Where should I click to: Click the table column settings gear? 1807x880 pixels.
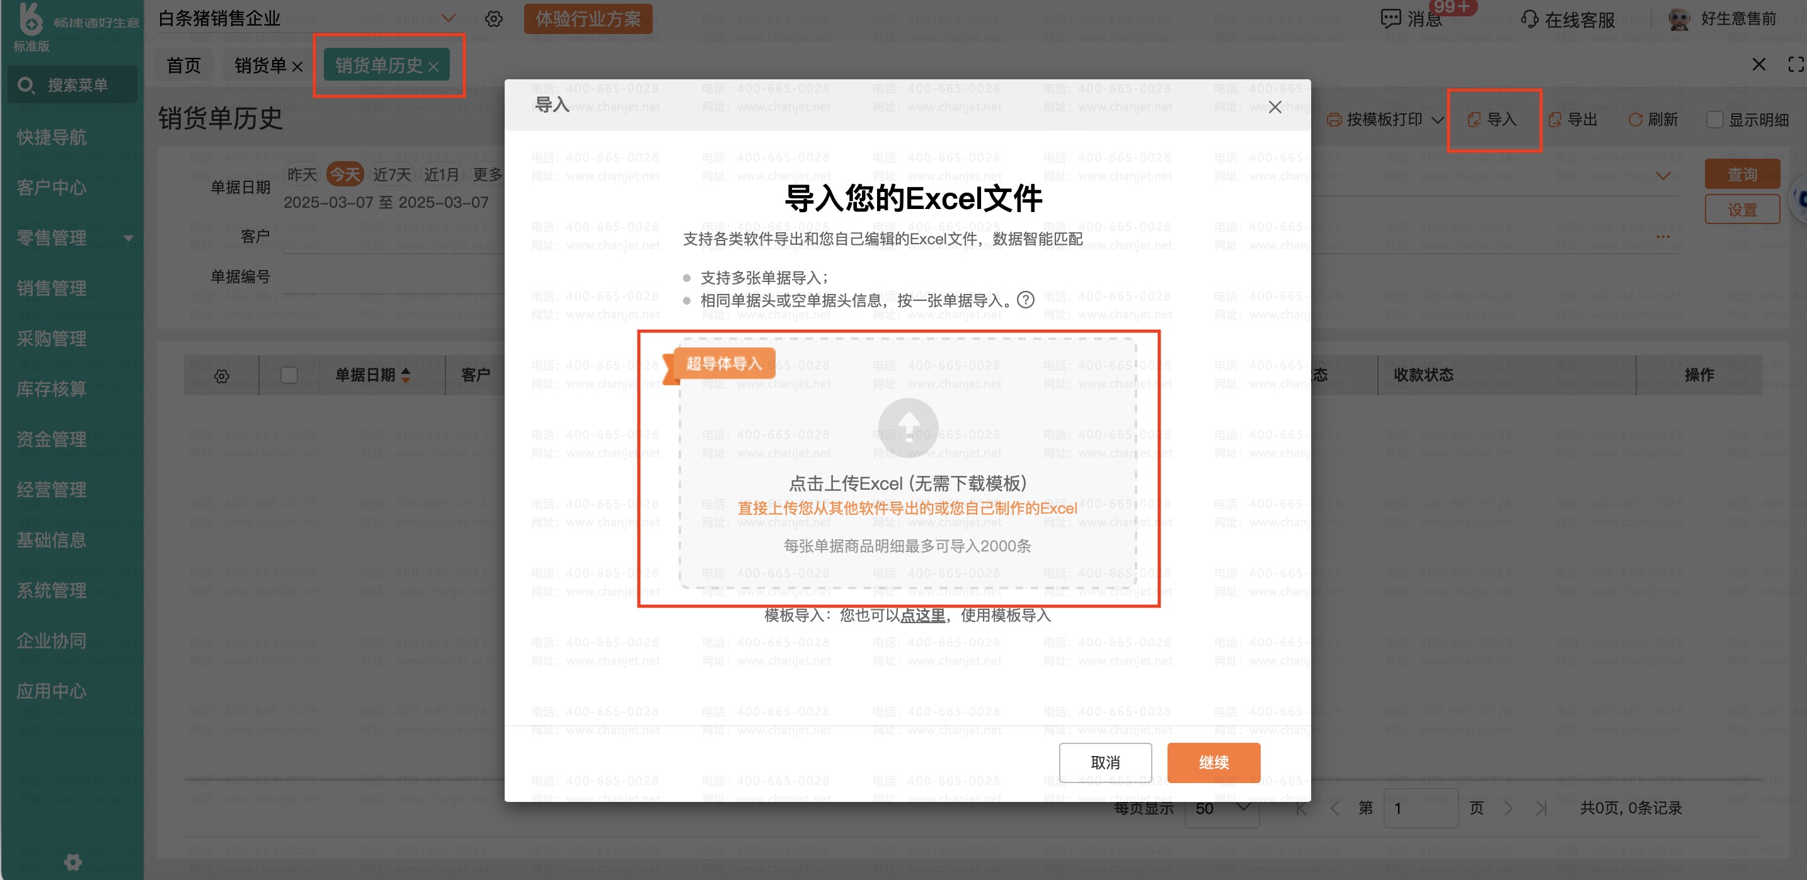222,376
